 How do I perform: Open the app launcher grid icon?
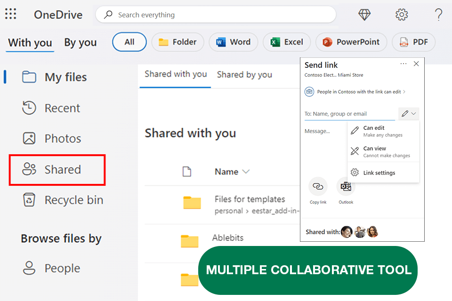pos(11,14)
